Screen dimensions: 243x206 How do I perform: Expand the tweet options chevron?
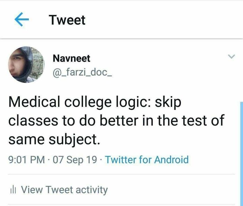(x=231, y=57)
